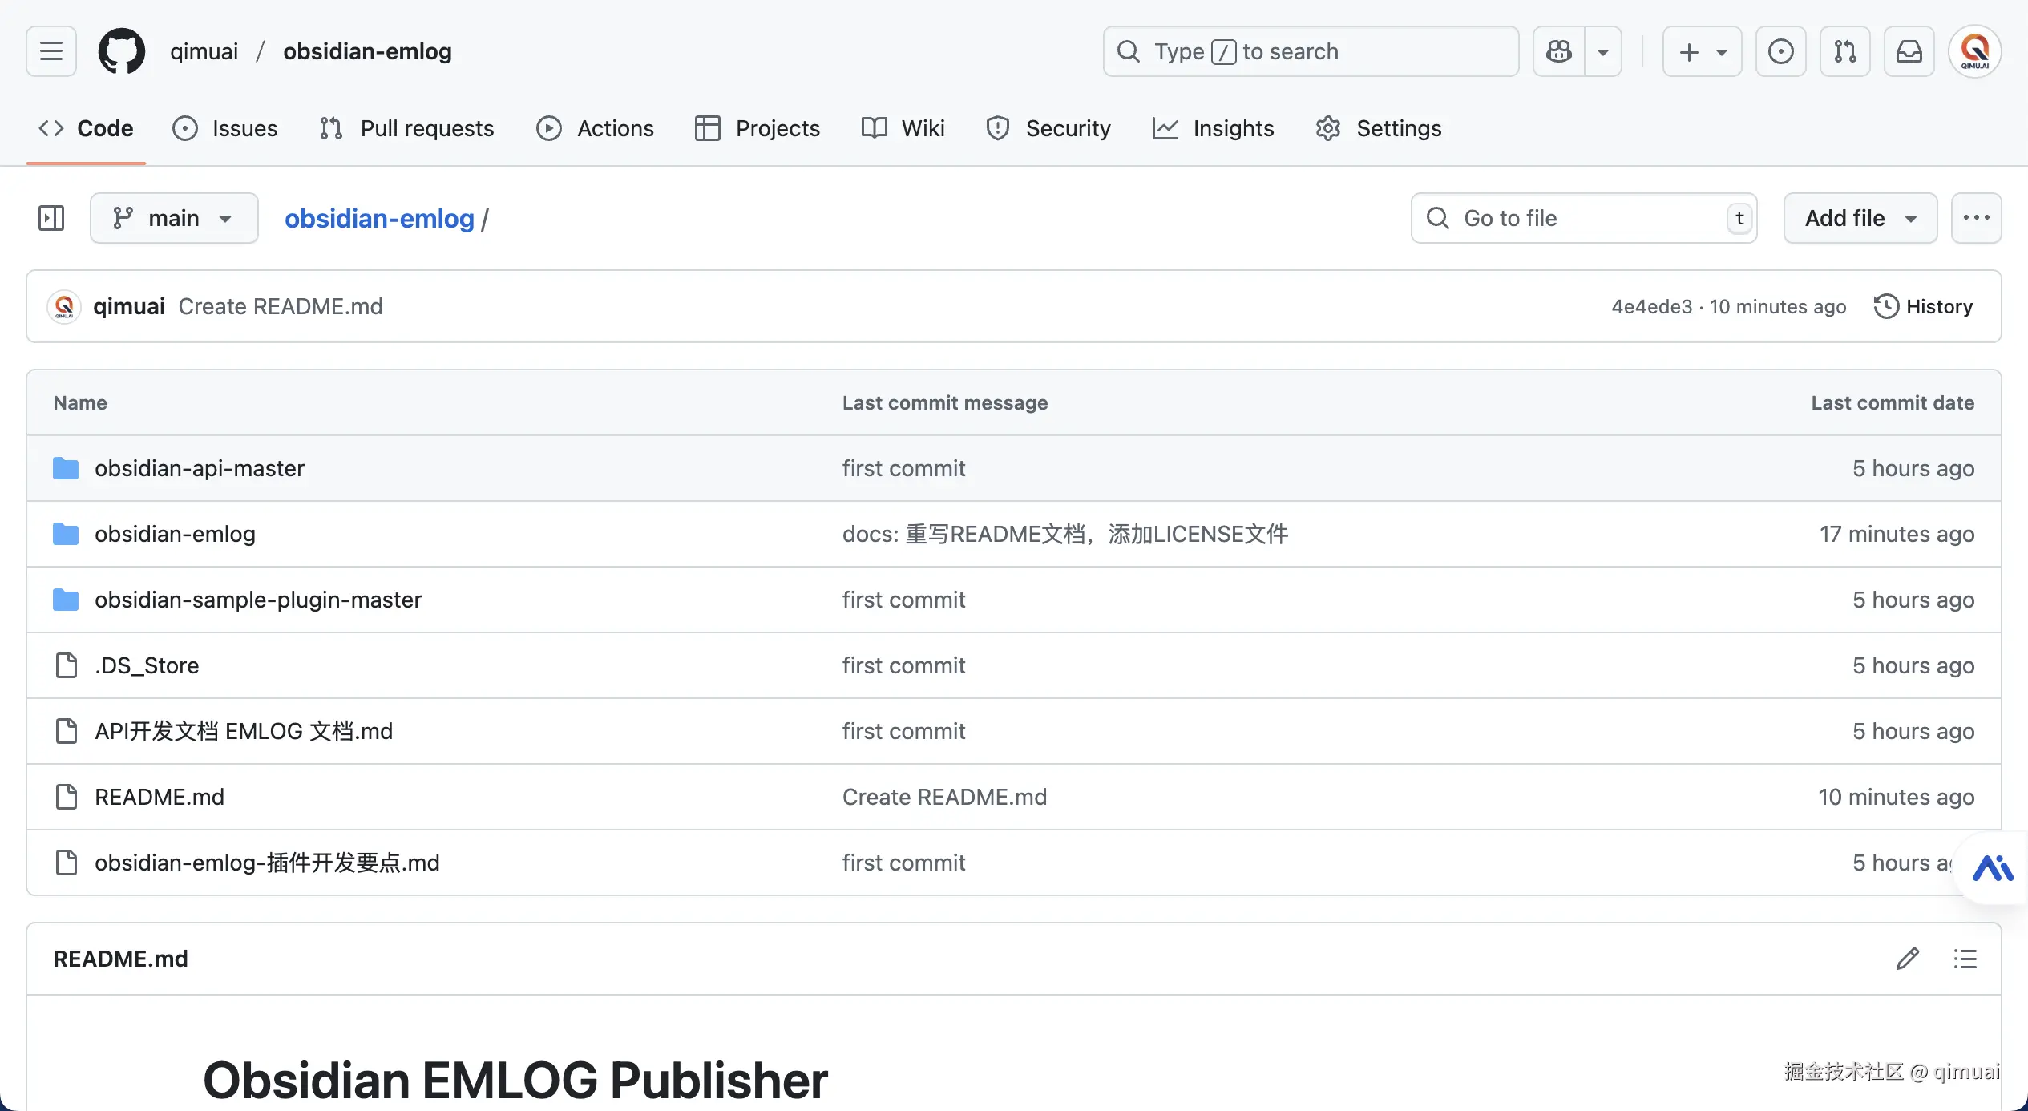
Task: Open the Add file dropdown
Action: 1860,218
